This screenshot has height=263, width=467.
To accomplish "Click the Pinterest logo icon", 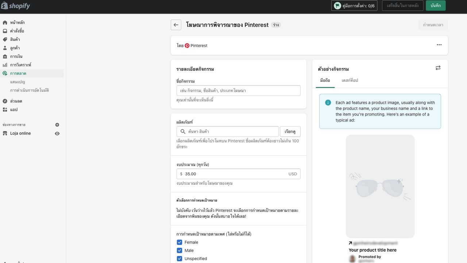I will pyautogui.click(x=187, y=46).
